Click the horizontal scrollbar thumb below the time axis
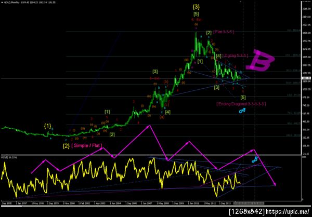This screenshot has width=312, height=217. pos(11,206)
